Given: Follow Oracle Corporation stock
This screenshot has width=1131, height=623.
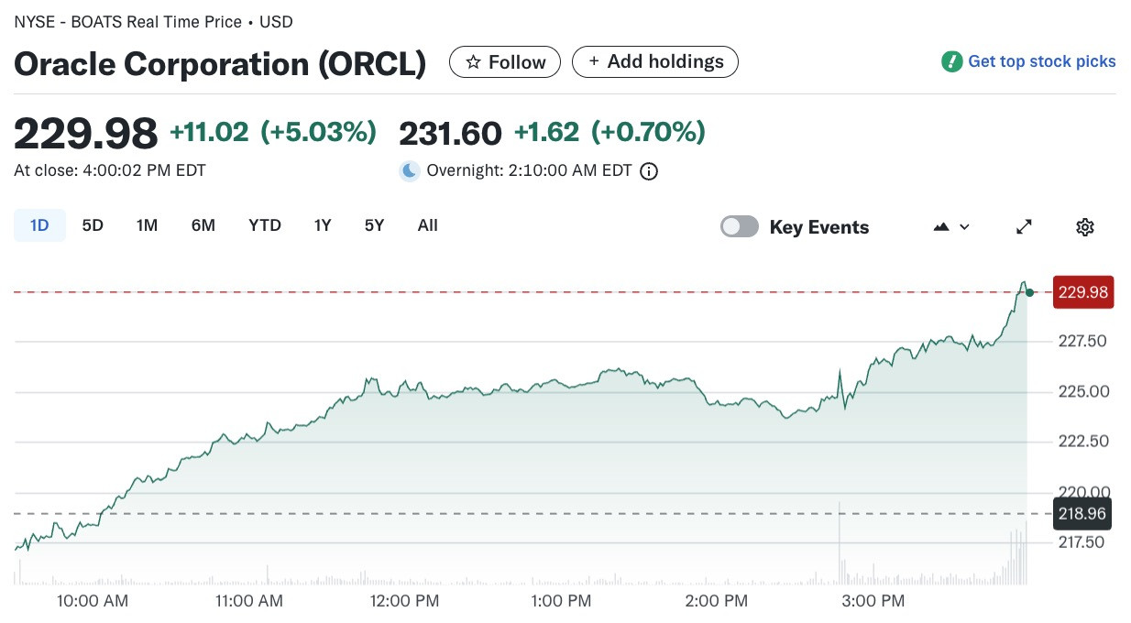Looking at the screenshot, I should coord(505,61).
